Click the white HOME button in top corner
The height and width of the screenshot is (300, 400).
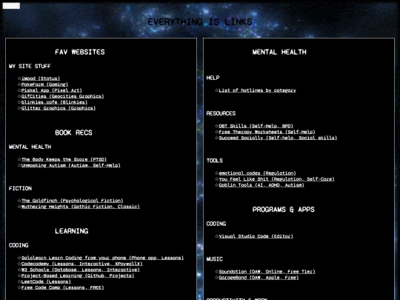pyautogui.click(x=11, y=6)
